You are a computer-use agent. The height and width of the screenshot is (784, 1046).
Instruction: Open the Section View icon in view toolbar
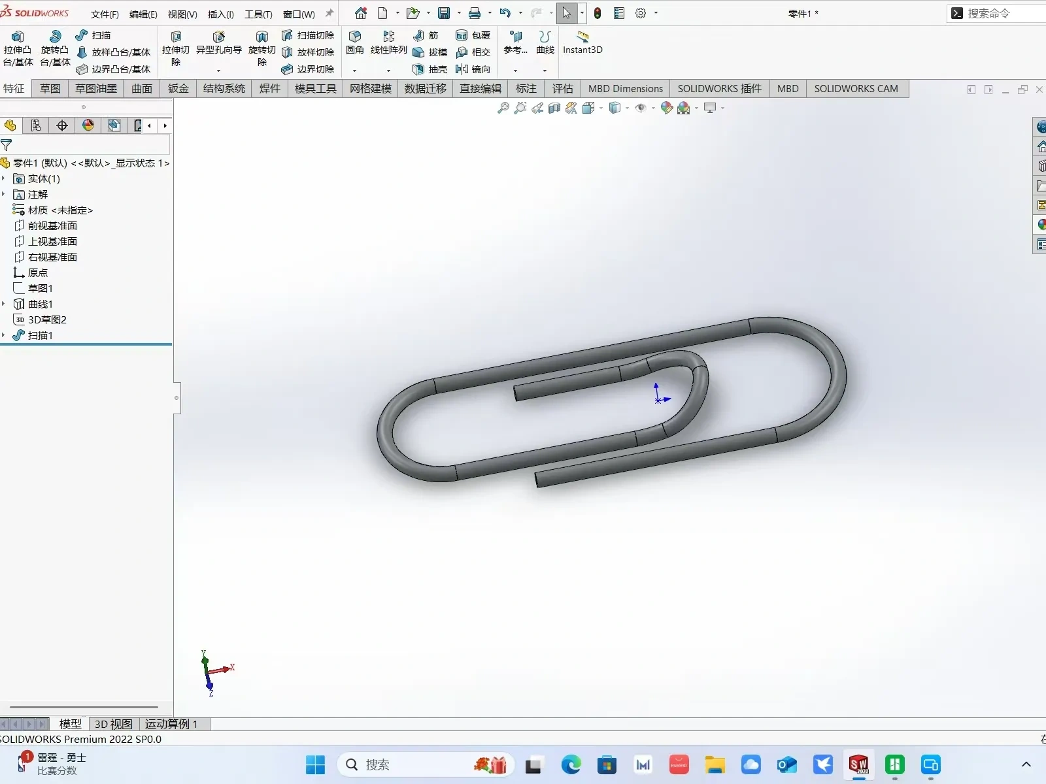click(554, 108)
